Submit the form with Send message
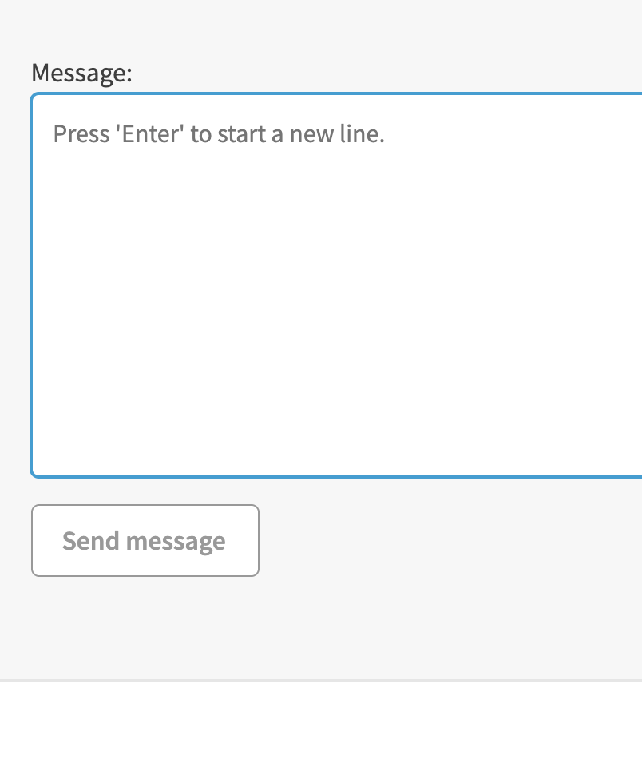Viewport: 642px width, 783px height. point(145,541)
